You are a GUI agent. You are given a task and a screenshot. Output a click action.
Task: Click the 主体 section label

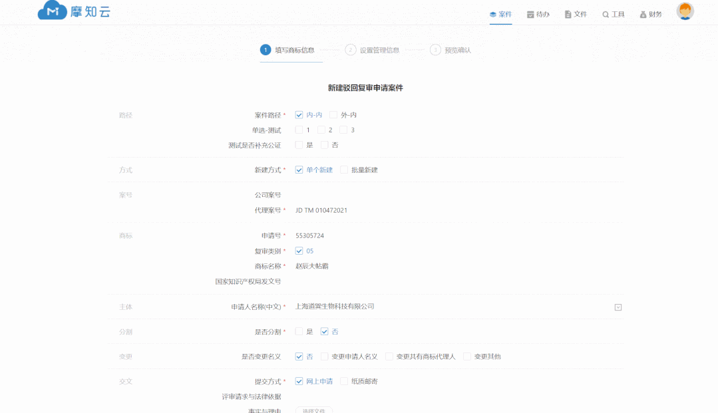[126, 307]
